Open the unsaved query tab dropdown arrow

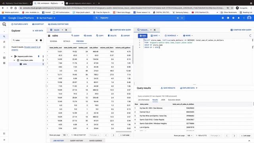(151, 30)
